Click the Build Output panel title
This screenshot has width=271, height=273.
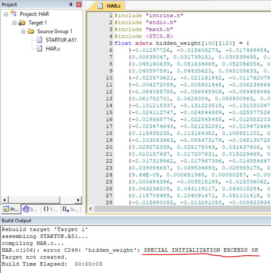coord(16,221)
